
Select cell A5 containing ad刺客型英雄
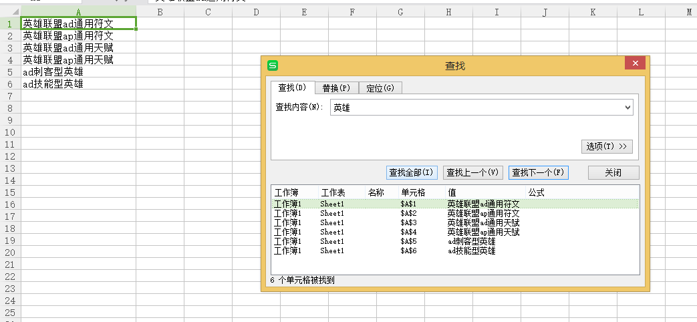coord(78,71)
